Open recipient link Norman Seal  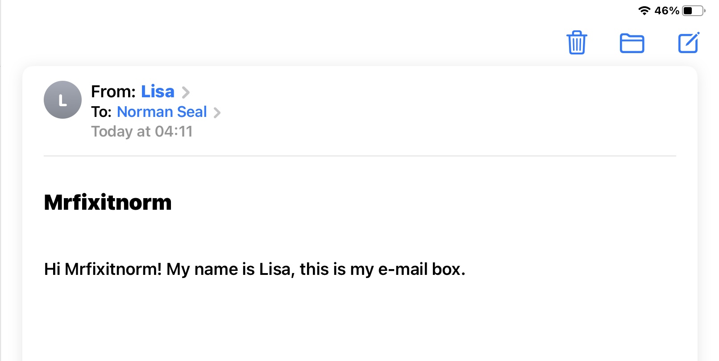click(162, 112)
